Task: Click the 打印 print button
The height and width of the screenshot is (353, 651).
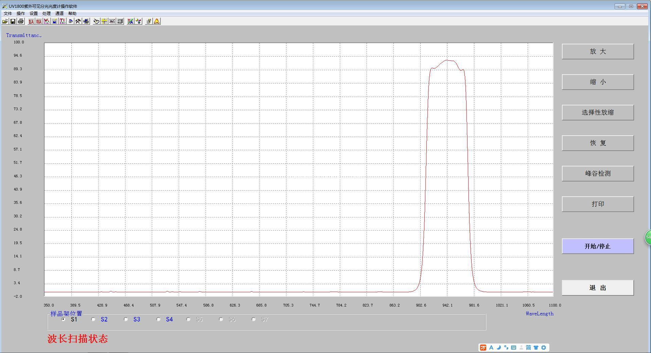Action: [x=598, y=204]
